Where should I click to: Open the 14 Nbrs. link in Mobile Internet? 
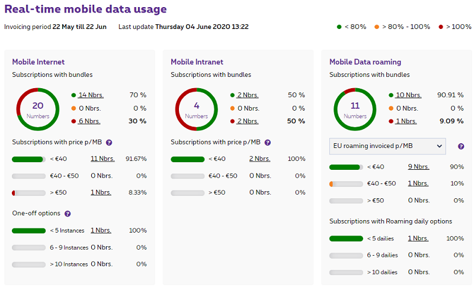click(91, 95)
